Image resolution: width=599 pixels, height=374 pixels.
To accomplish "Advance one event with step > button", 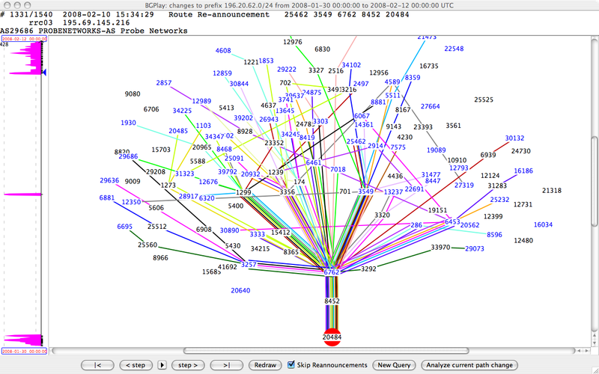I will coord(187,365).
